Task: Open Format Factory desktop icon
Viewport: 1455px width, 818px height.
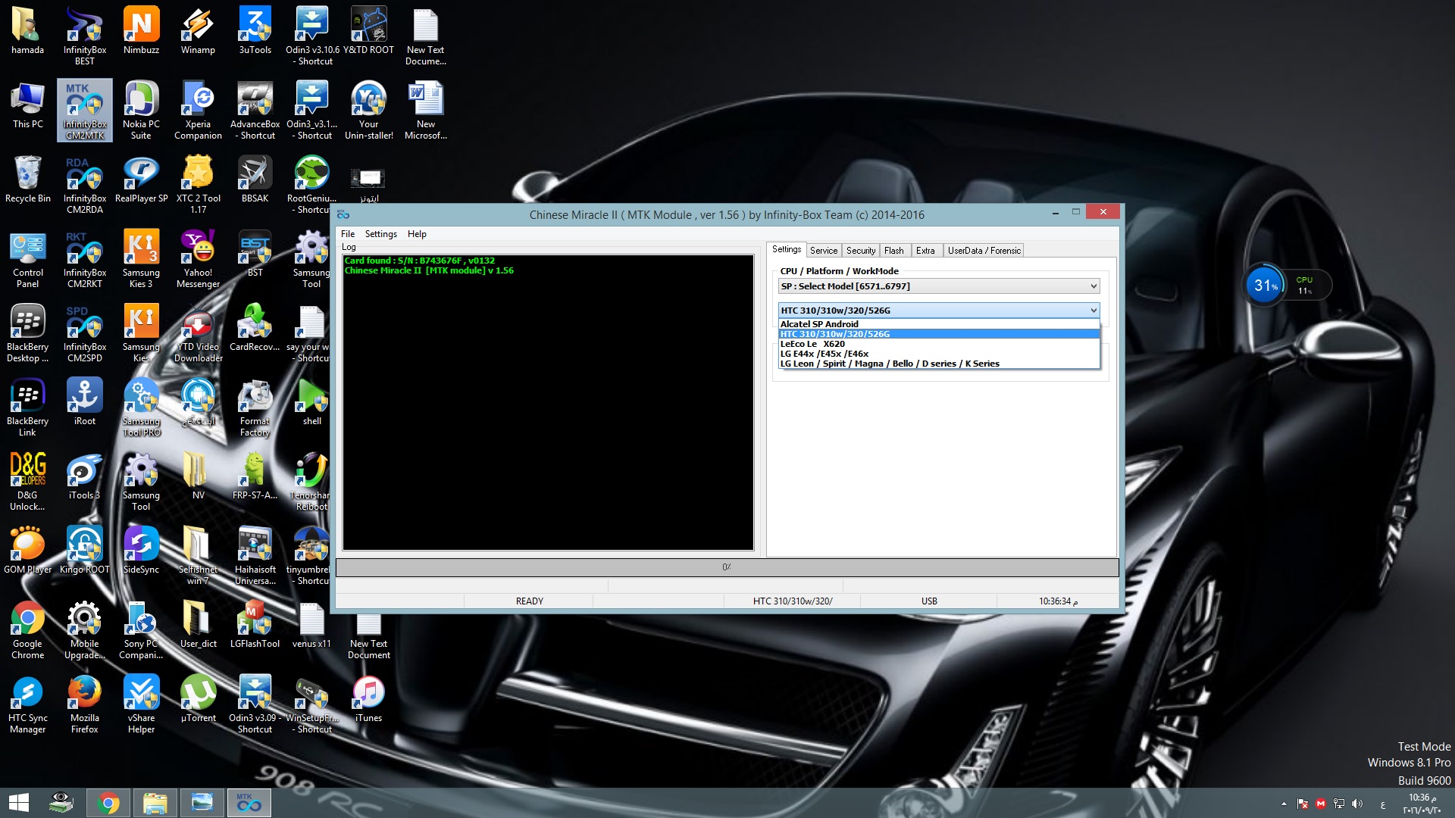Action: pos(255,407)
